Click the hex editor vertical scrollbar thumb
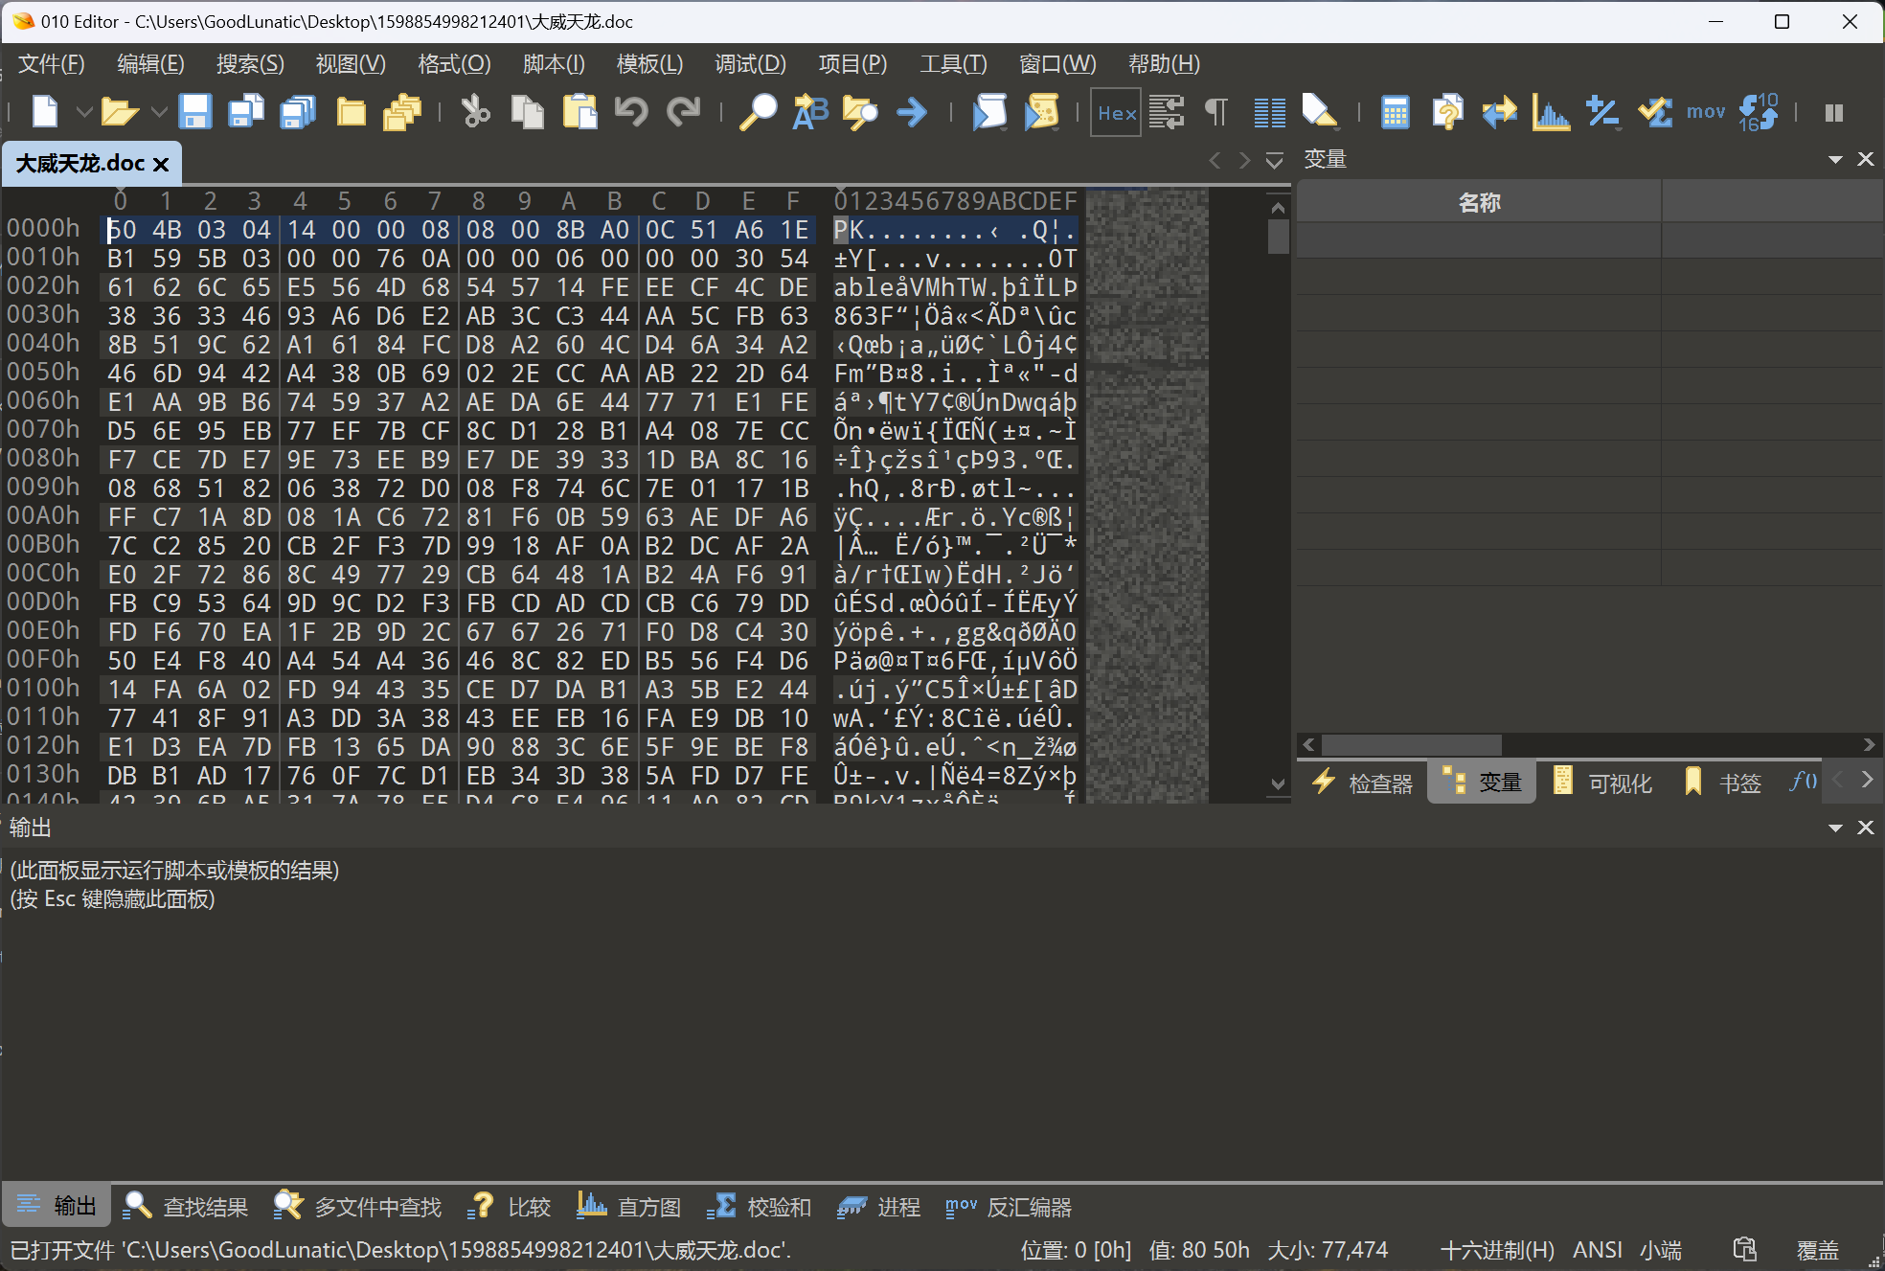Viewport: 1885px width, 1271px height. tap(1278, 237)
